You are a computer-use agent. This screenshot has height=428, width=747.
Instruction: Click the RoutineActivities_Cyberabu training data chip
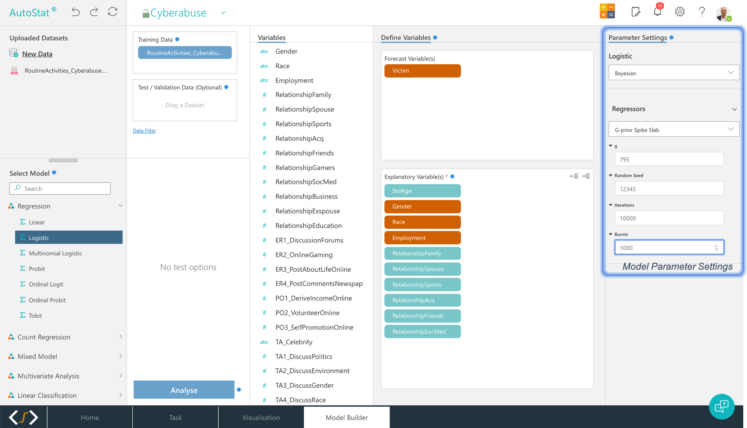click(x=185, y=53)
